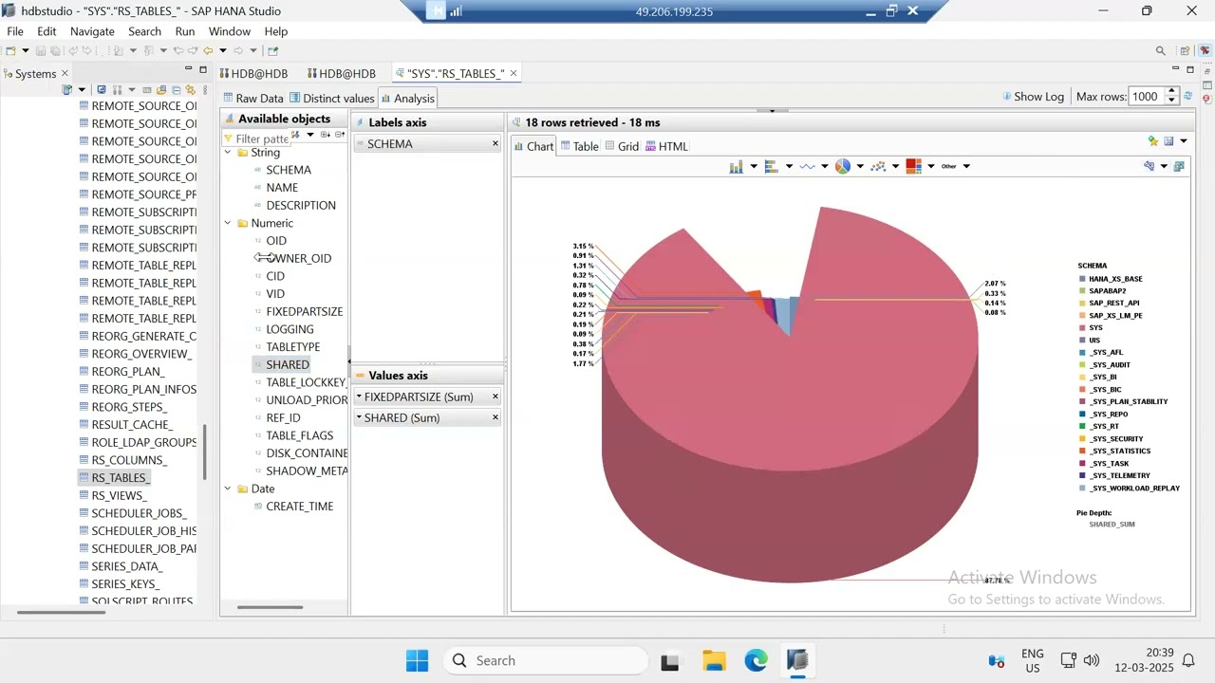Close the "SYS"."RS_TABLES_" editor tab
This screenshot has width=1215, height=683.
(x=514, y=73)
